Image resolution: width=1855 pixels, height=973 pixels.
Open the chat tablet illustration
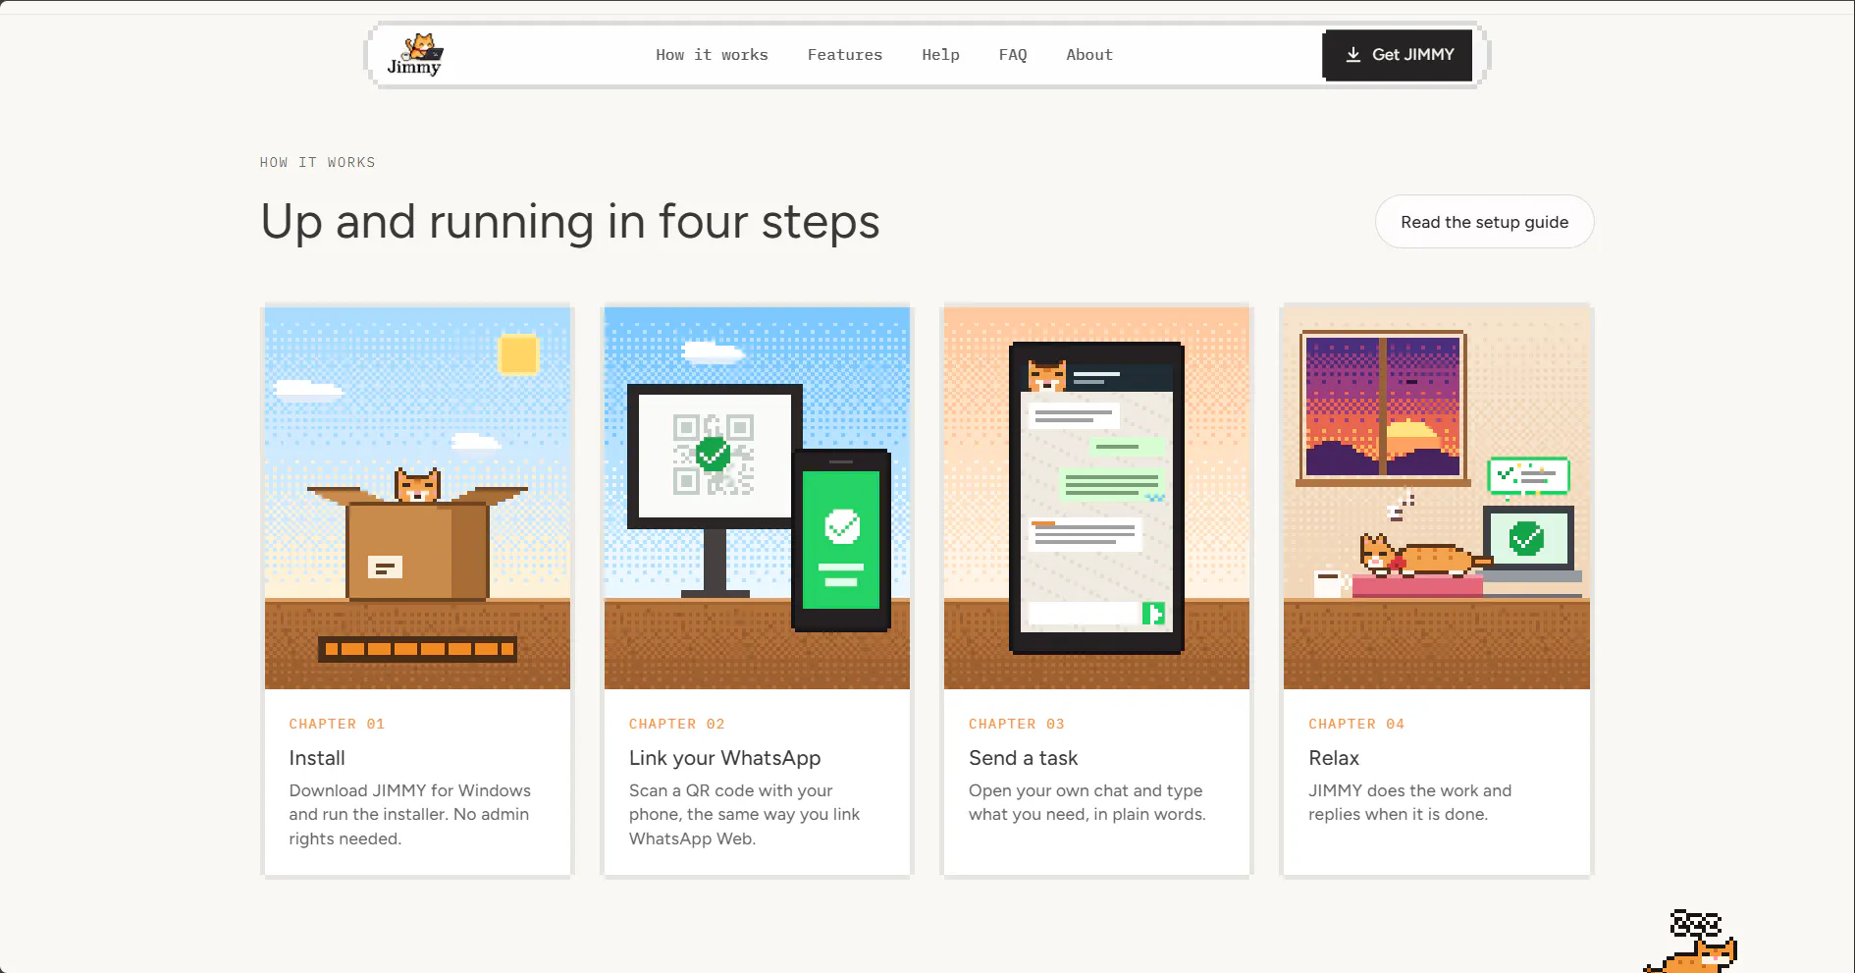click(x=1096, y=498)
